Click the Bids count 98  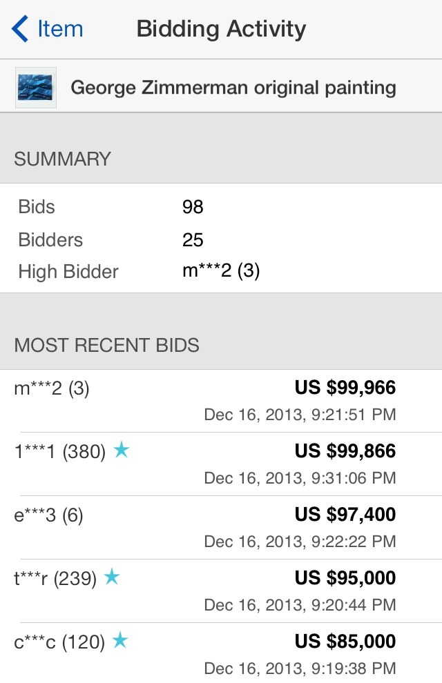click(x=193, y=207)
